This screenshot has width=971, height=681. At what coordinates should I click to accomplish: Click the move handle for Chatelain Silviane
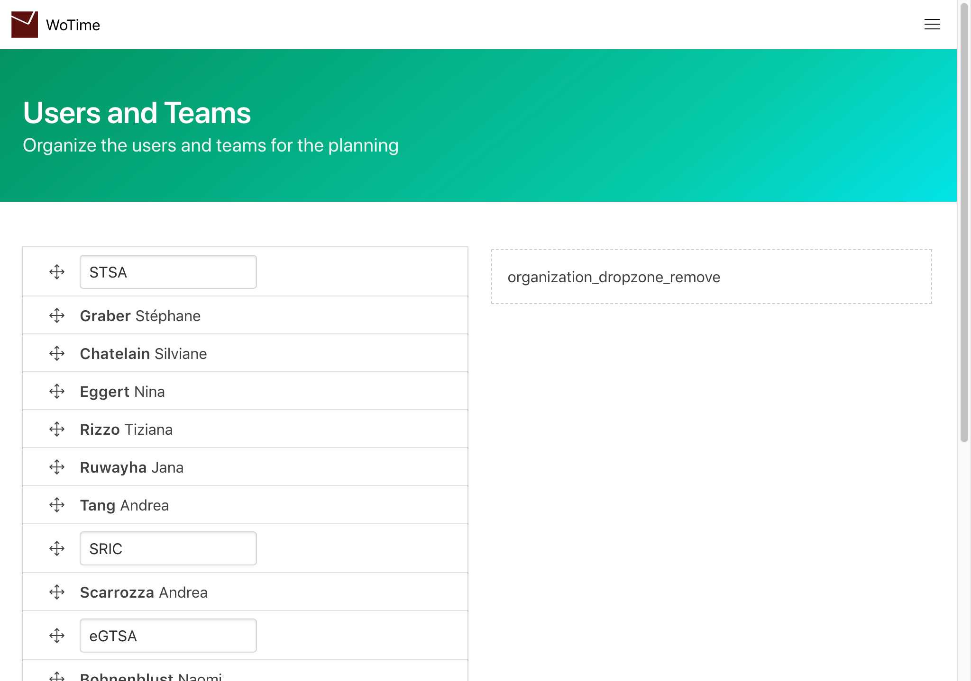(x=57, y=353)
